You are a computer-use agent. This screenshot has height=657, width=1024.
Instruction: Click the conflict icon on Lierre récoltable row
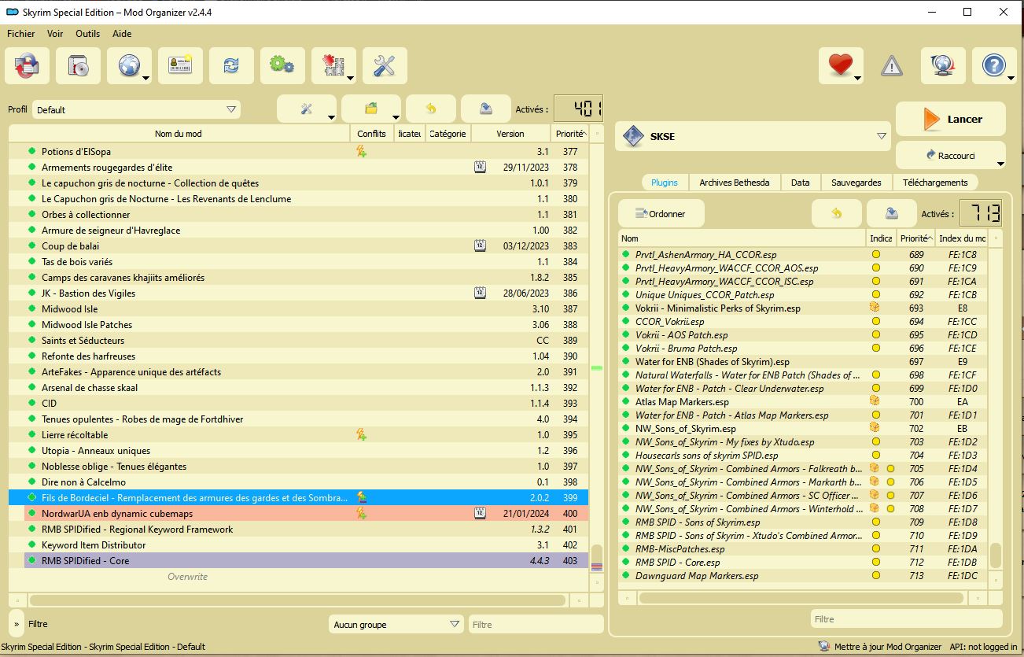point(362,434)
